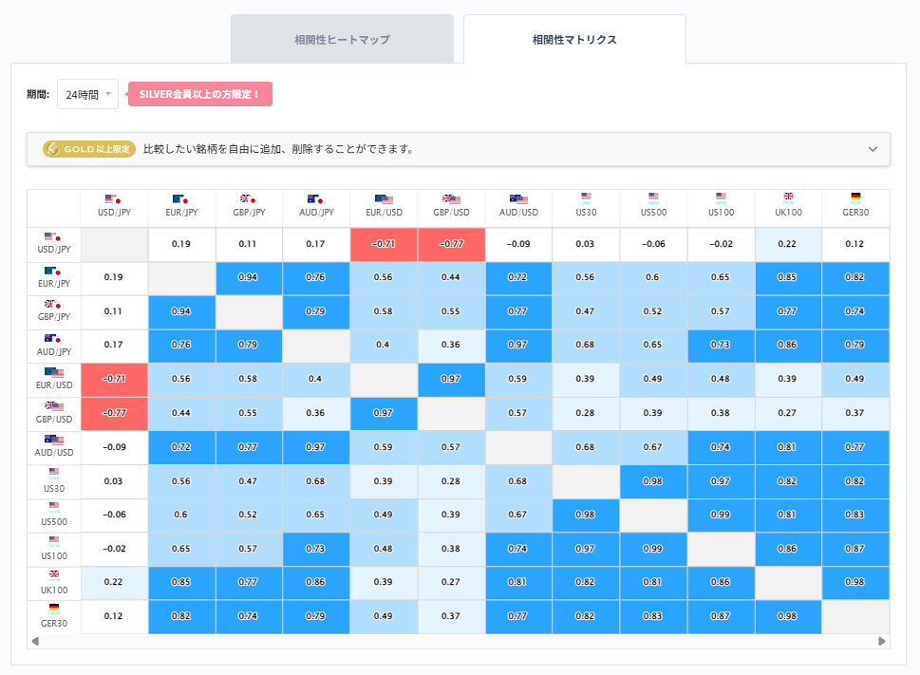Click the left scroll arrow below the matrix
920x675 pixels.
coord(34,643)
